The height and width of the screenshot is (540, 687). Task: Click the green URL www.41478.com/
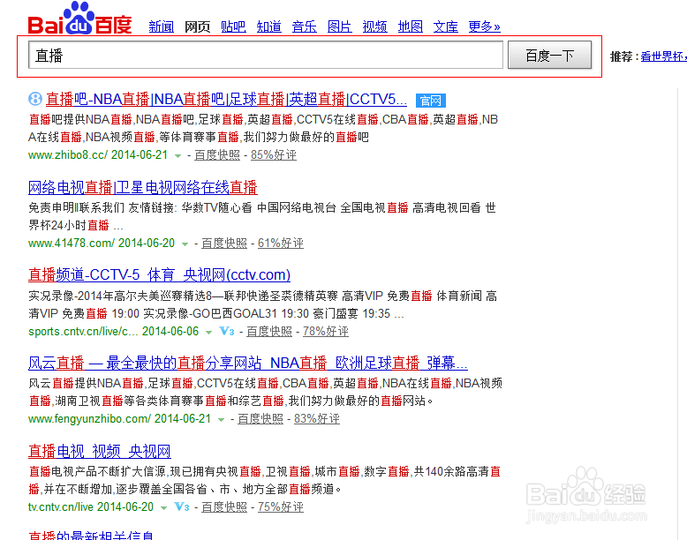tap(72, 243)
